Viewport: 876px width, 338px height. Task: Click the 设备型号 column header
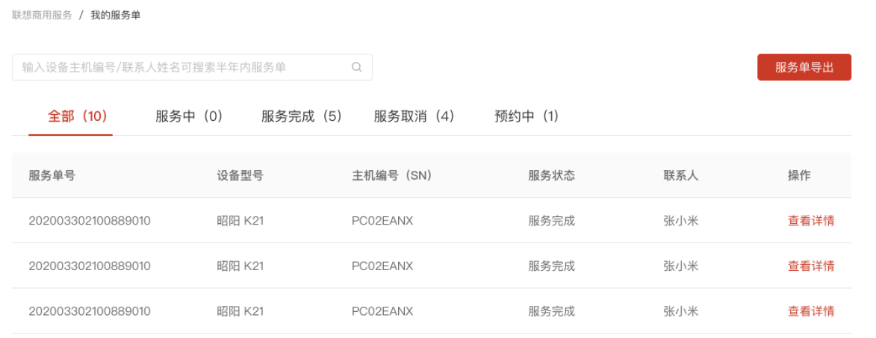[x=240, y=176]
